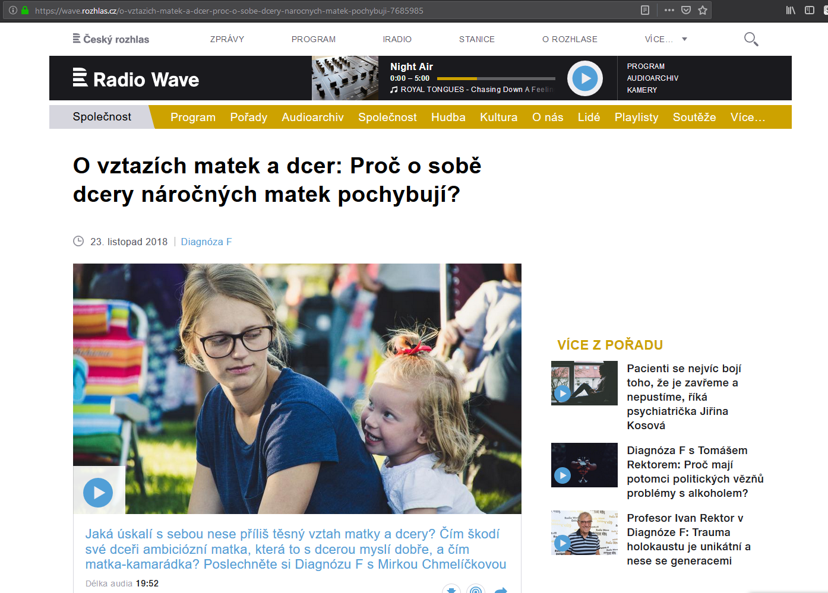Image resolution: width=828 pixels, height=593 pixels.
Task: Click the green padlock security icon
Action: pyautogui.click(x=25, y=10)
